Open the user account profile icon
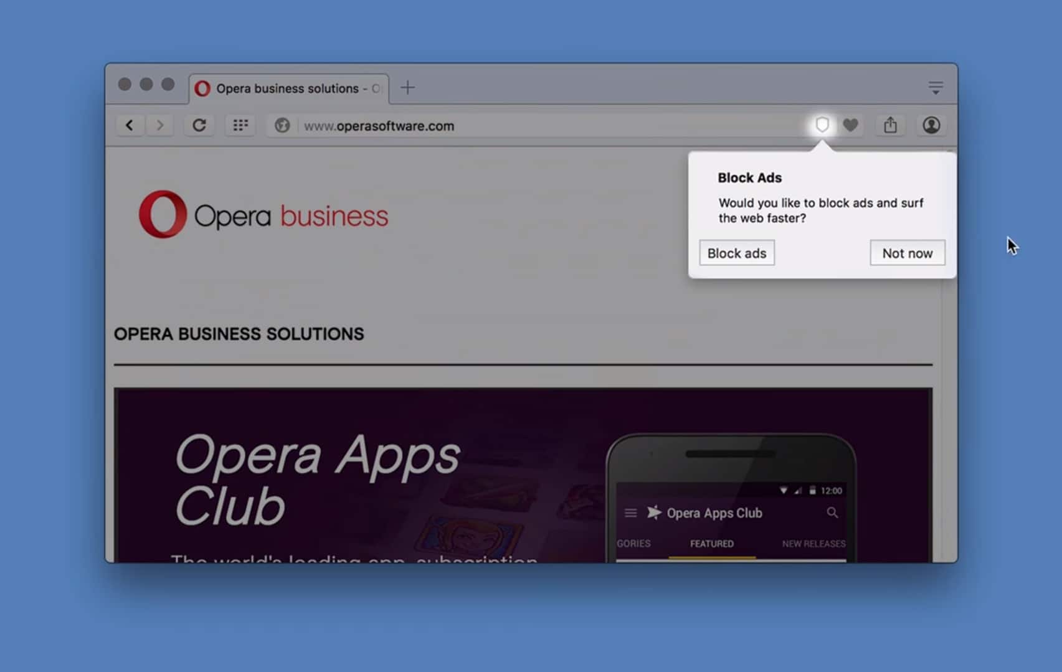Viewport: 1062px width, 672px height. (x=931, y=125)
